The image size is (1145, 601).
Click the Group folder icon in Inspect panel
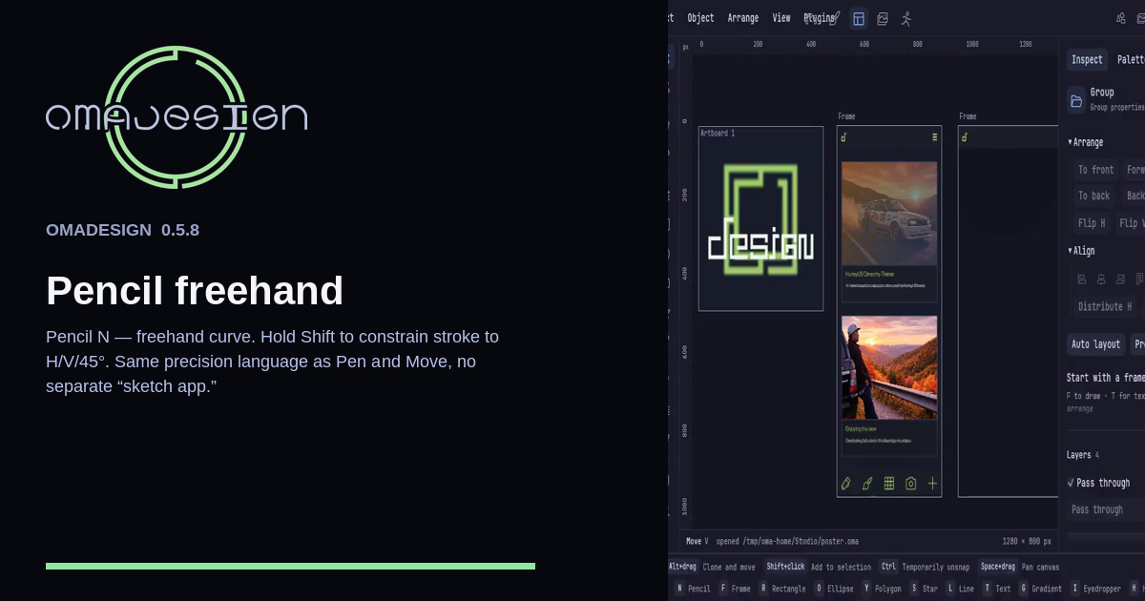pyautogui.click(x=1076, y=100)
